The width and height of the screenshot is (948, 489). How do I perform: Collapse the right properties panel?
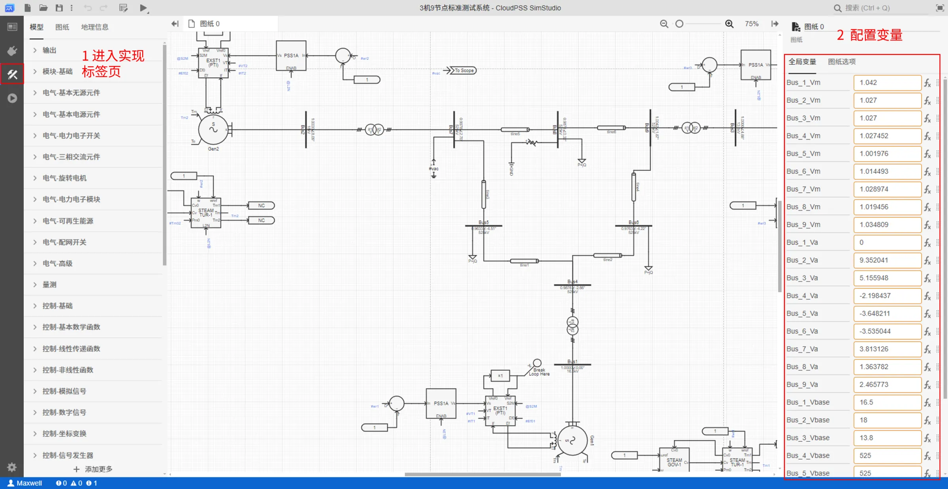coord(775,24)
